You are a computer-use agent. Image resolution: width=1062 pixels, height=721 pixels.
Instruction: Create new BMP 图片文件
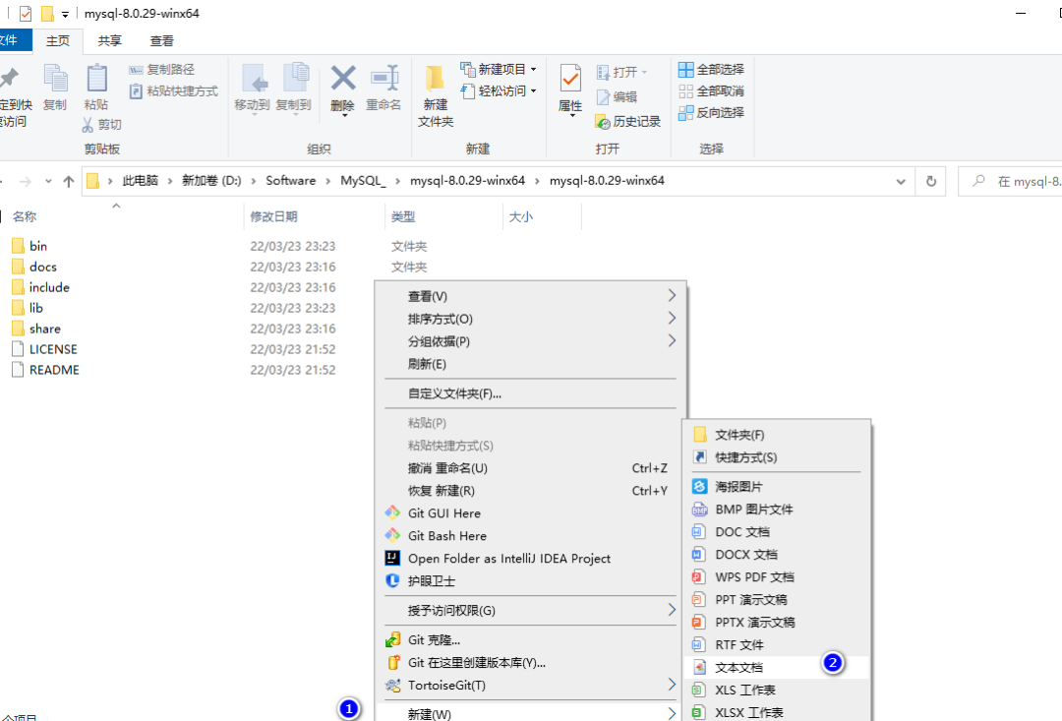(754, 509)
